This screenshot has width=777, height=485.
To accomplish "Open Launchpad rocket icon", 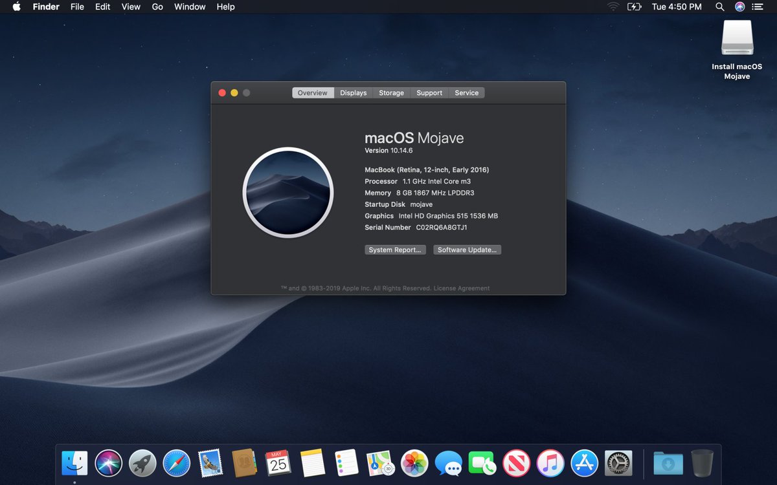I will click(x=142, y=463).
